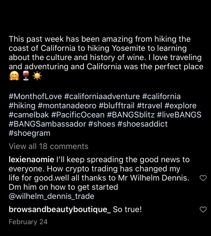Open the #californiaadventure hashtag
Viewport: 211px width, 236px height.
point(102,96)
